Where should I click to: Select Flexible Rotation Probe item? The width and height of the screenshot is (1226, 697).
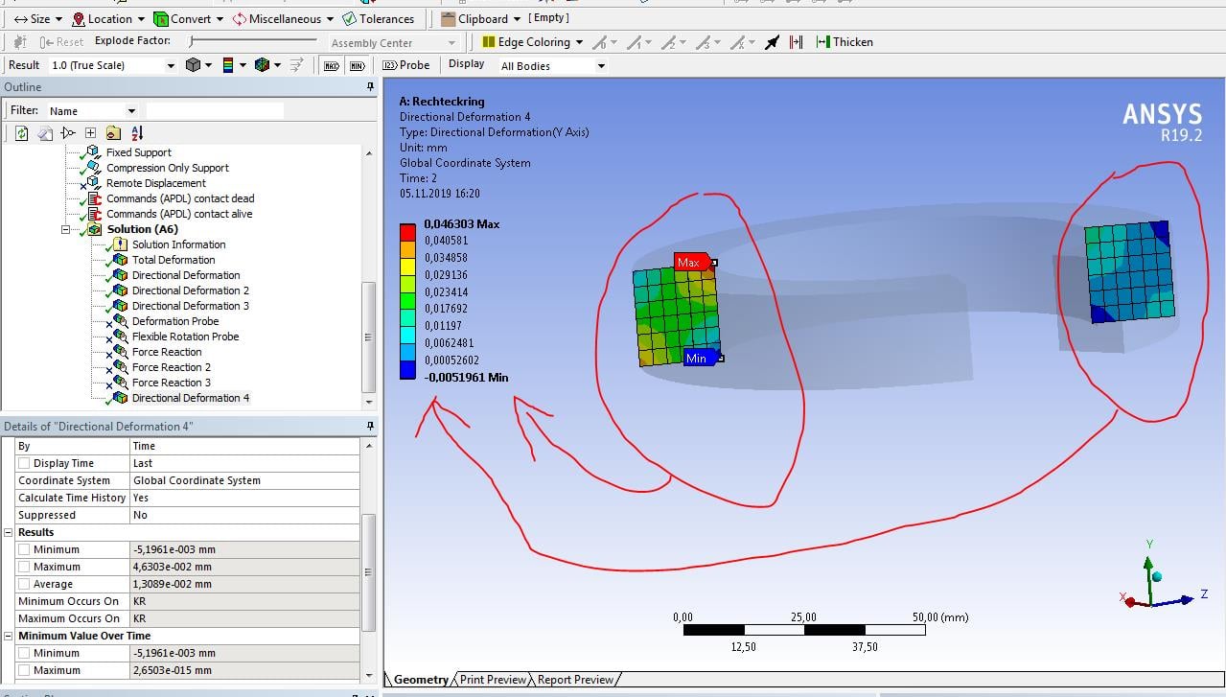click(186, 337)
